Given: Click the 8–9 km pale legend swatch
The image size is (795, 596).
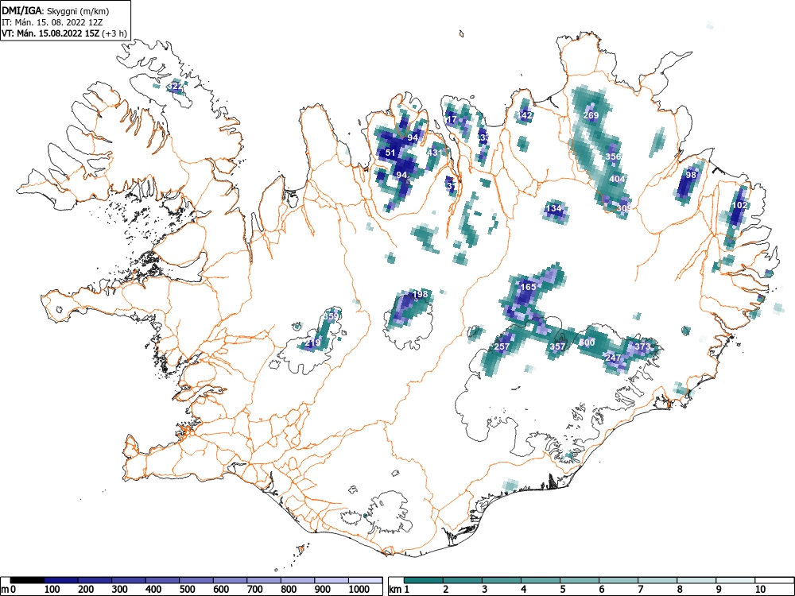Looking at the screenshot, I should [696, 580].
